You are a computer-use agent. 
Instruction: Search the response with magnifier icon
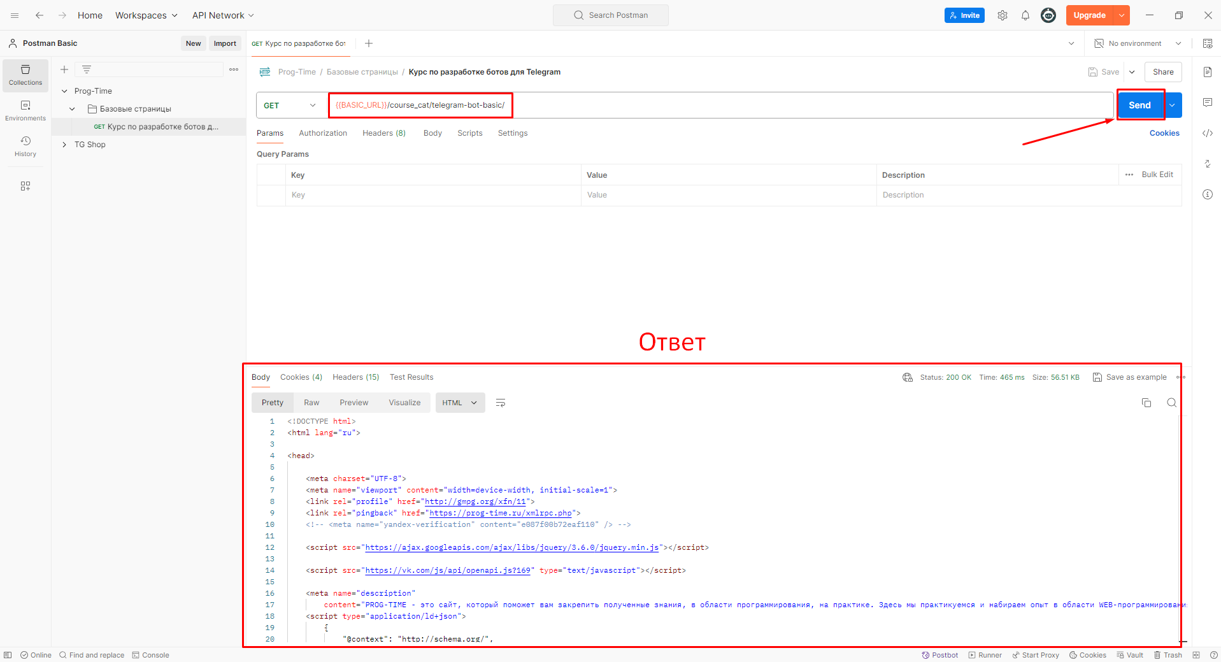tap(1172, 403)
